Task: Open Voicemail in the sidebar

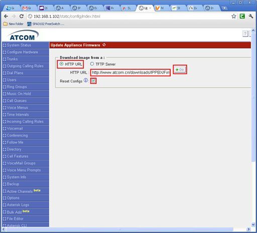Action: [26, 129]
